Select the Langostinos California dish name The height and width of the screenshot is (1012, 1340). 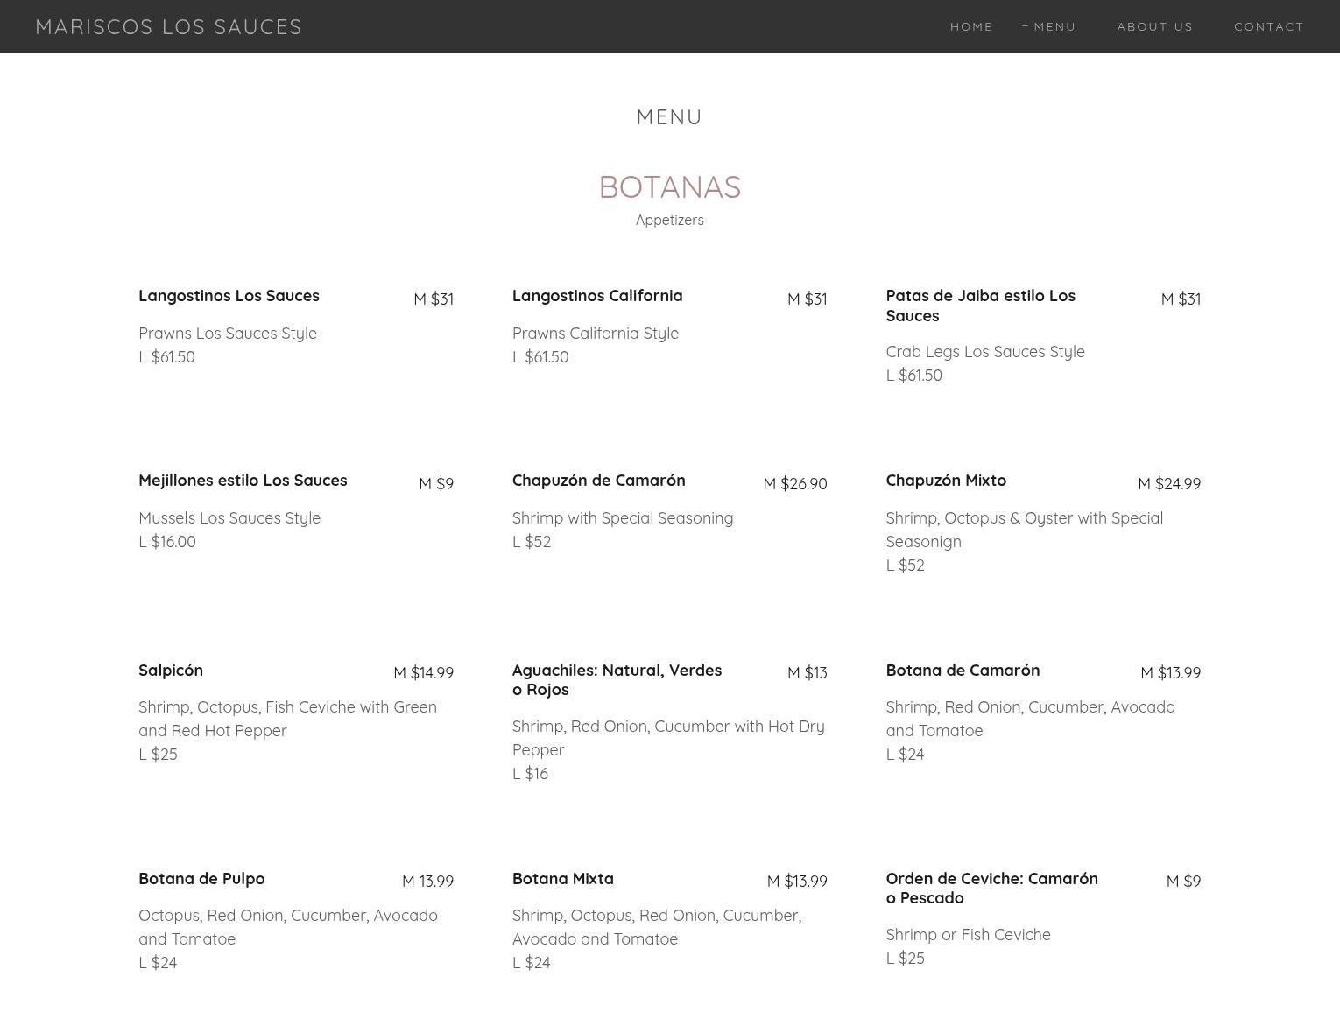tap(596, 296)
